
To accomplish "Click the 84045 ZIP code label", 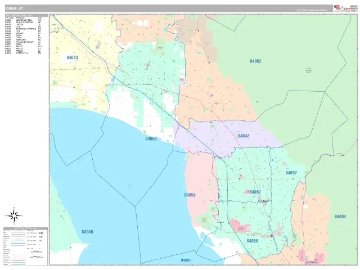I will pos(88,232).
